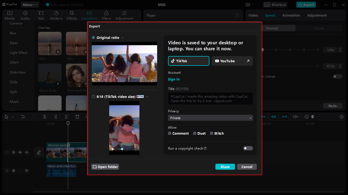Expand the arrow next to Original ratio

click(x=123, y=38)
